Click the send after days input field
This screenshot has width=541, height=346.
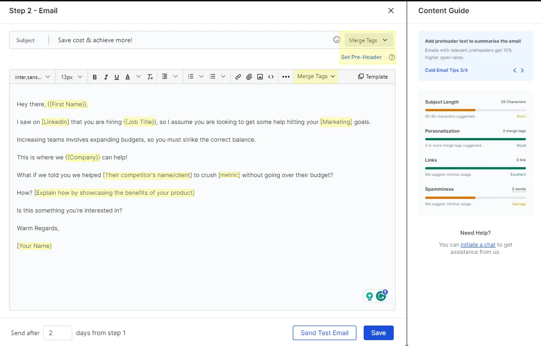[x=58, y=333]
